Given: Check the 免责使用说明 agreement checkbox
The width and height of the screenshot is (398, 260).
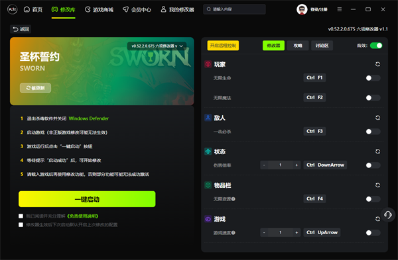Looking at the screenshot, I should pyautogui.click(x=21, y=216).
